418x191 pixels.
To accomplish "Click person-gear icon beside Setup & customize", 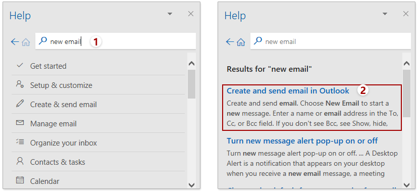I will point(20,84).
